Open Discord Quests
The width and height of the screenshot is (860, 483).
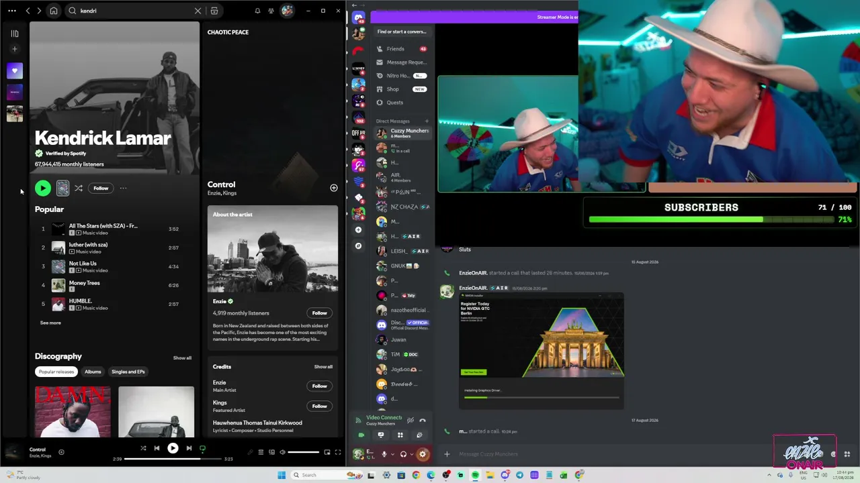tap(401, 103)
